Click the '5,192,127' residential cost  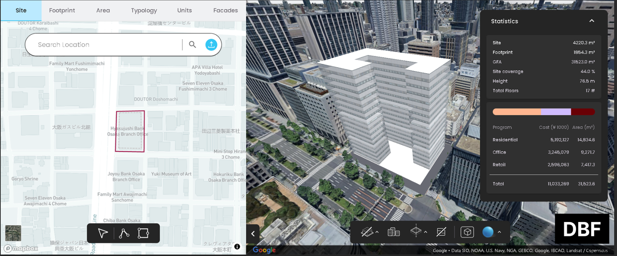click(x=559, y=140)
